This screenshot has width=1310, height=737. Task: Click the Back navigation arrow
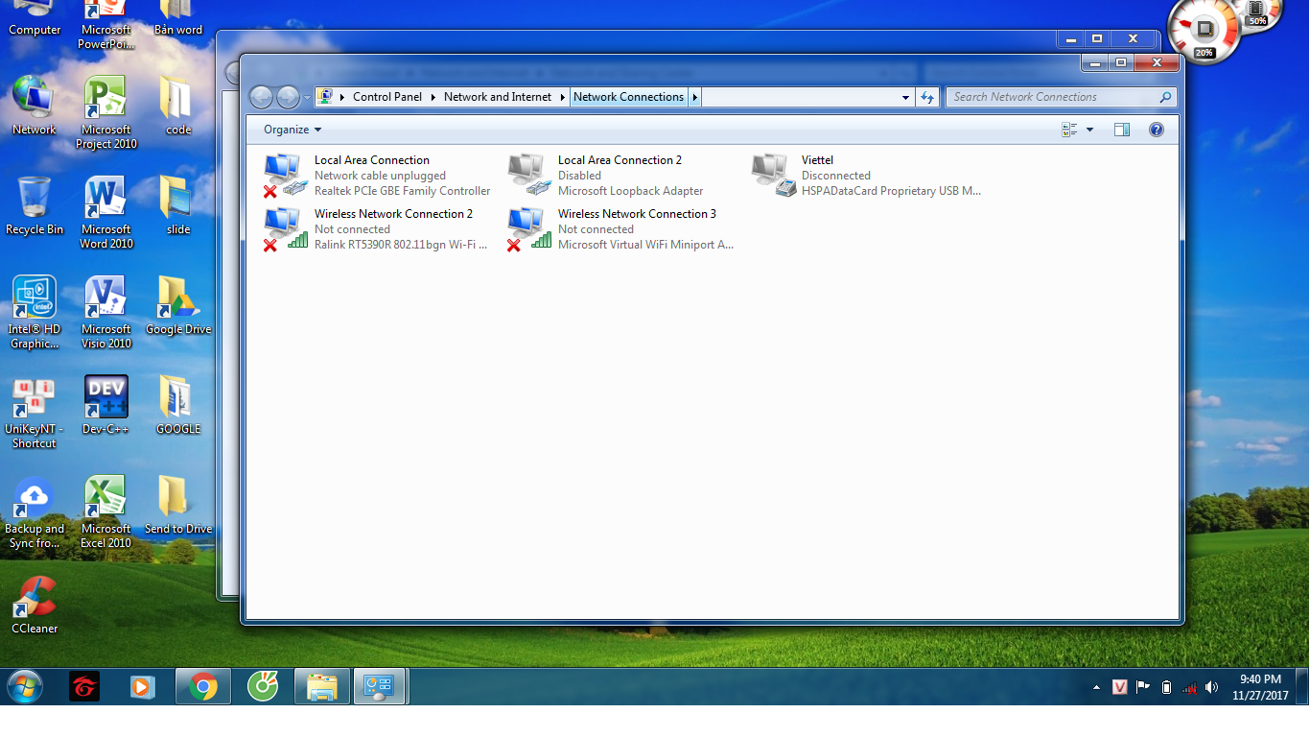pyautogui.click(x=261, y=97)
